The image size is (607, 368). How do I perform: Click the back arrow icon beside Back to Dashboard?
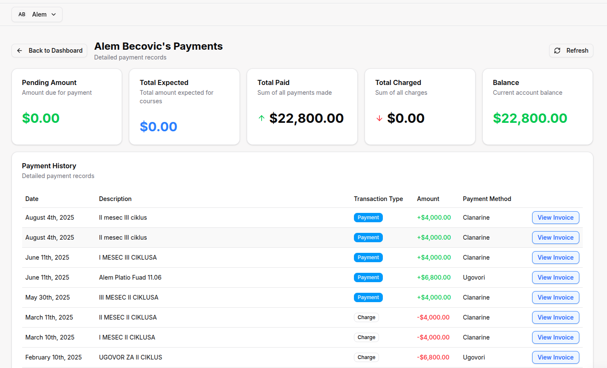(x=20, y=51)
